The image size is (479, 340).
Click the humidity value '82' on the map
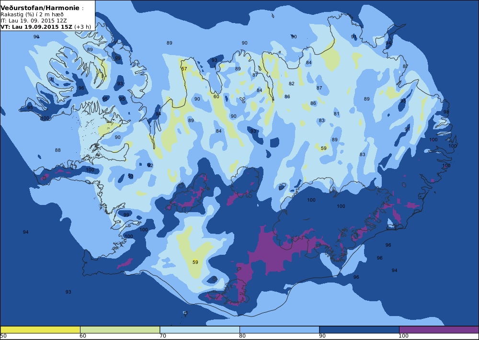tap(291, 83)
